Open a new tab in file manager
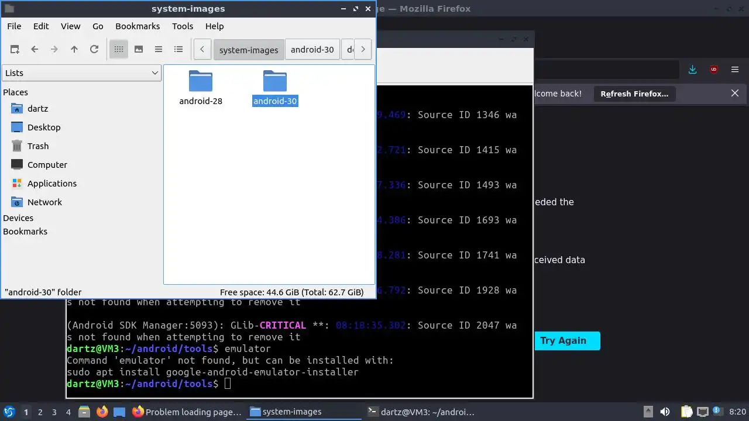This screenshot has width=749, height=421. (15, 50)
